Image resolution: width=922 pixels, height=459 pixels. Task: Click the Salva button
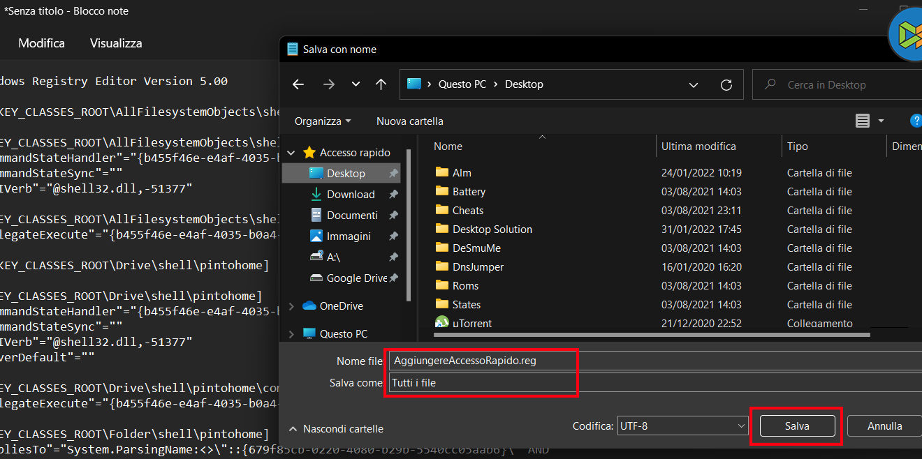[797, 426]
